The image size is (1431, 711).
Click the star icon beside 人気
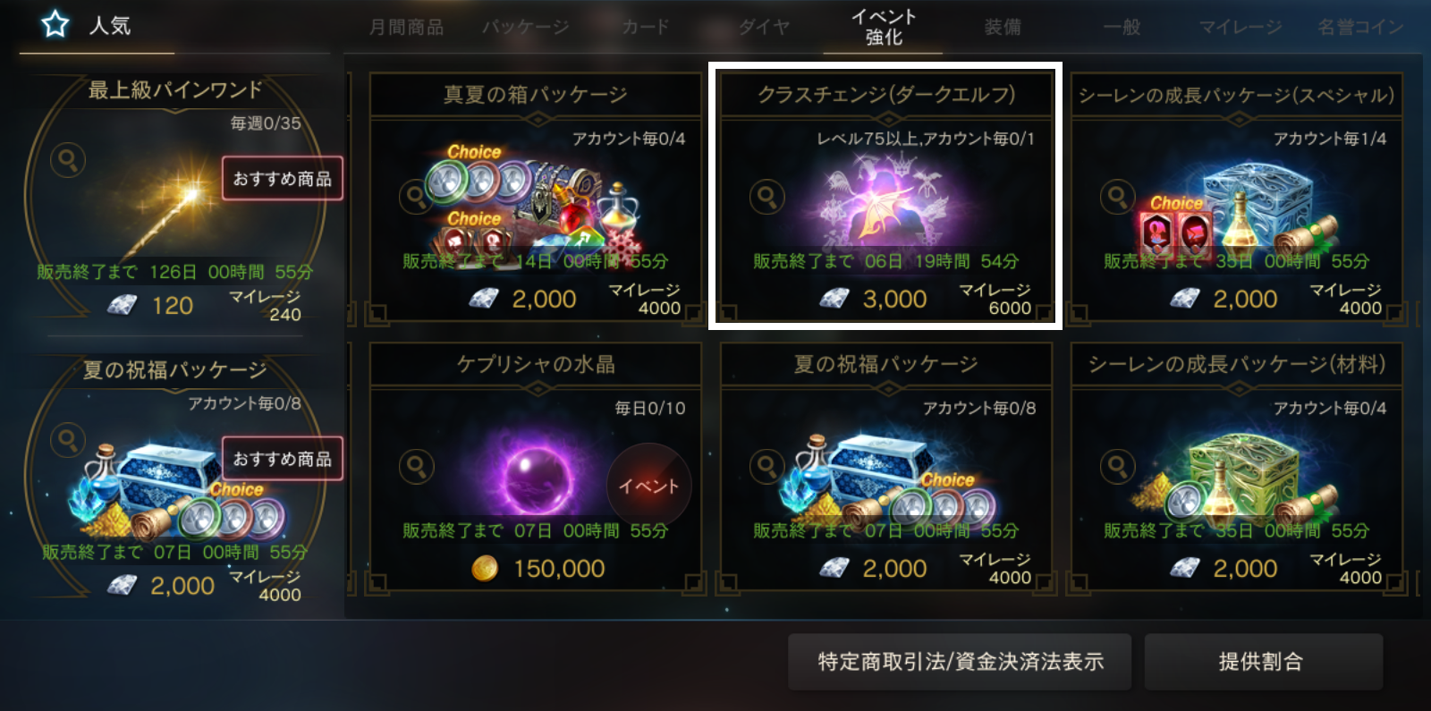[x=55, y=24]
